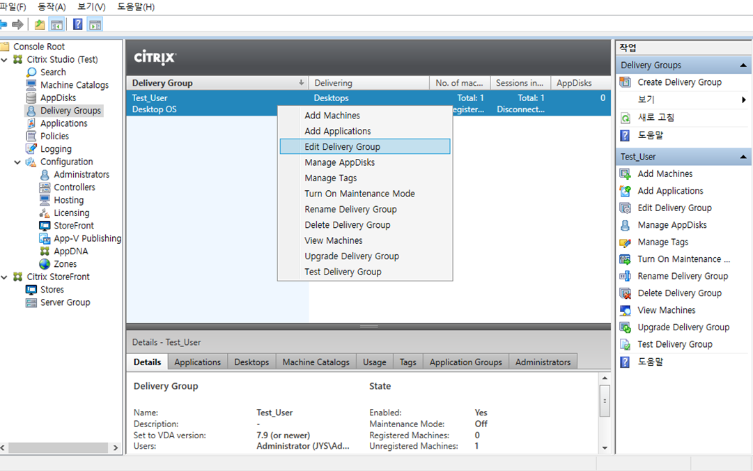Select StoreFront under Configuration
753x471 pixels.
click(x=74, y=226)
